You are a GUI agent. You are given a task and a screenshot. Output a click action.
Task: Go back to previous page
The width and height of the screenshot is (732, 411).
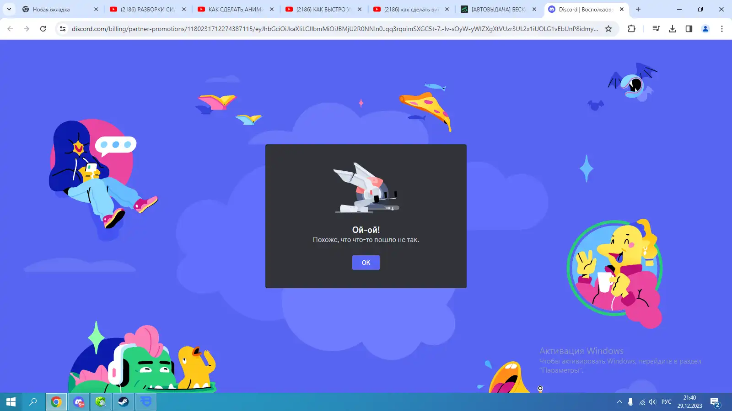pos(10,29)
